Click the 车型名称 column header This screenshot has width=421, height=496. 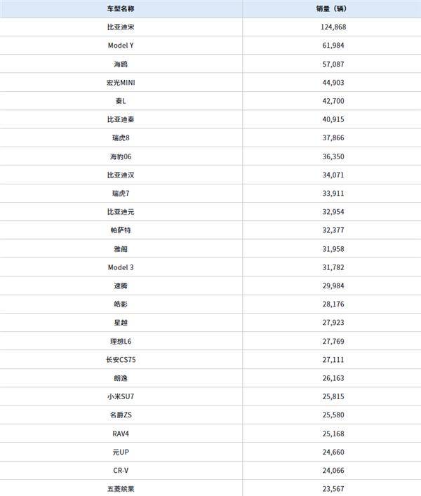tap(121, 9)
